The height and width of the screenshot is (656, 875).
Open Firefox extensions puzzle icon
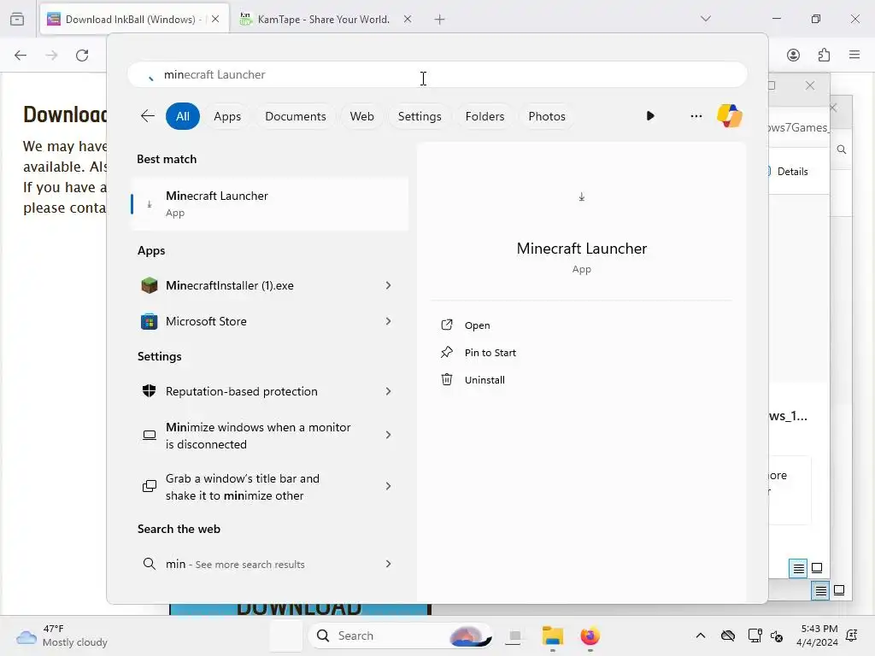tap(824, 55)
